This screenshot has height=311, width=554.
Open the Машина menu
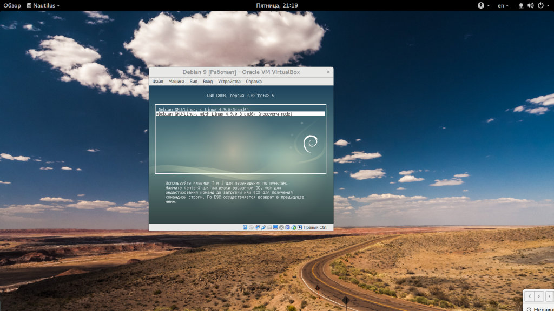176,82
